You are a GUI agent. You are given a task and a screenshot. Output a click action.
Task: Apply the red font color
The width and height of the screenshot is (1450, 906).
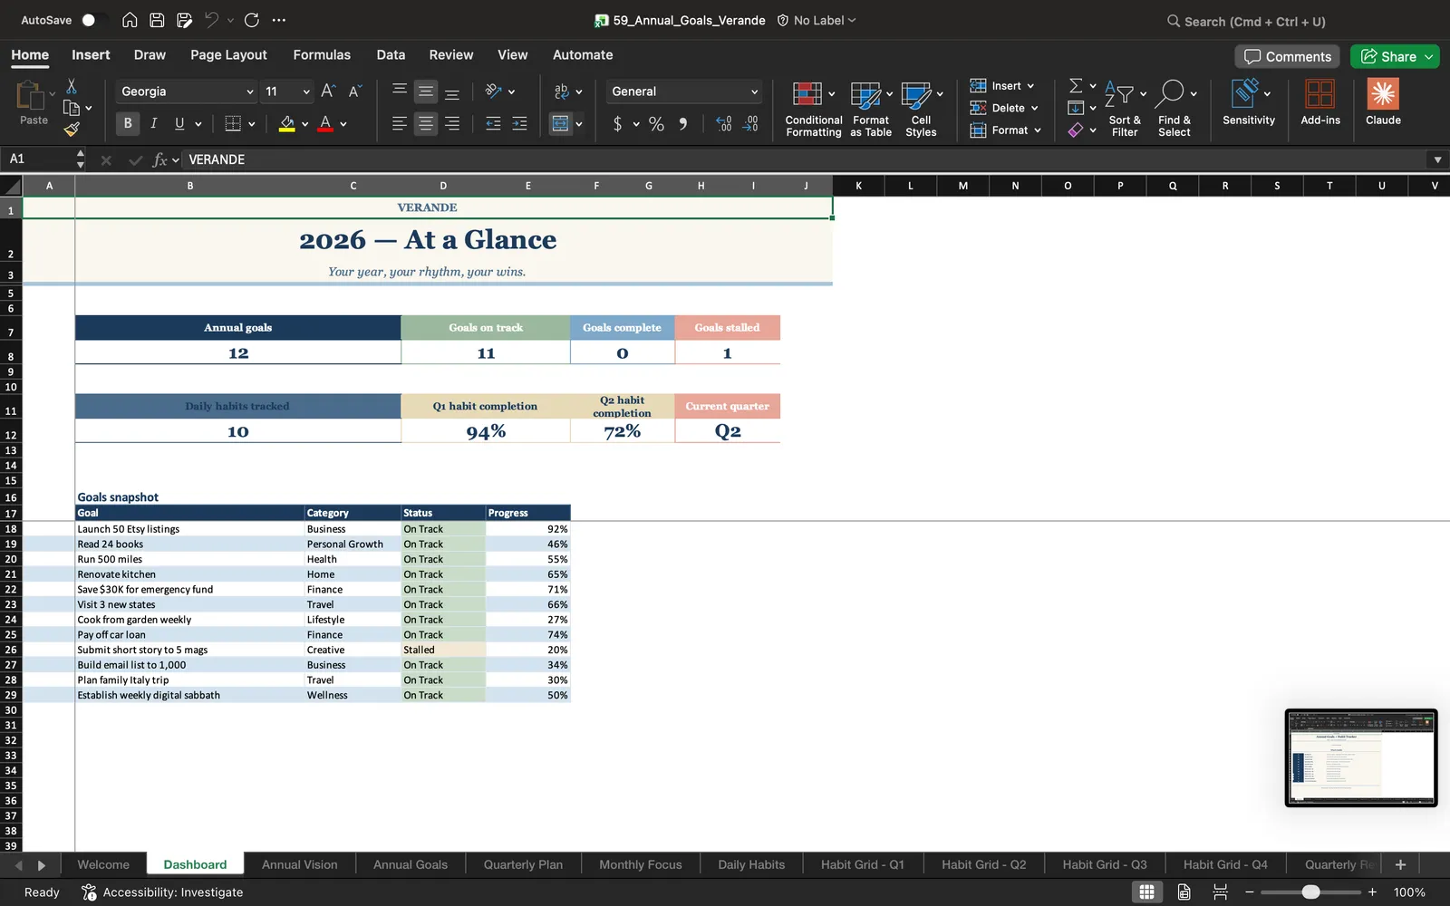[x=325, y=123]
